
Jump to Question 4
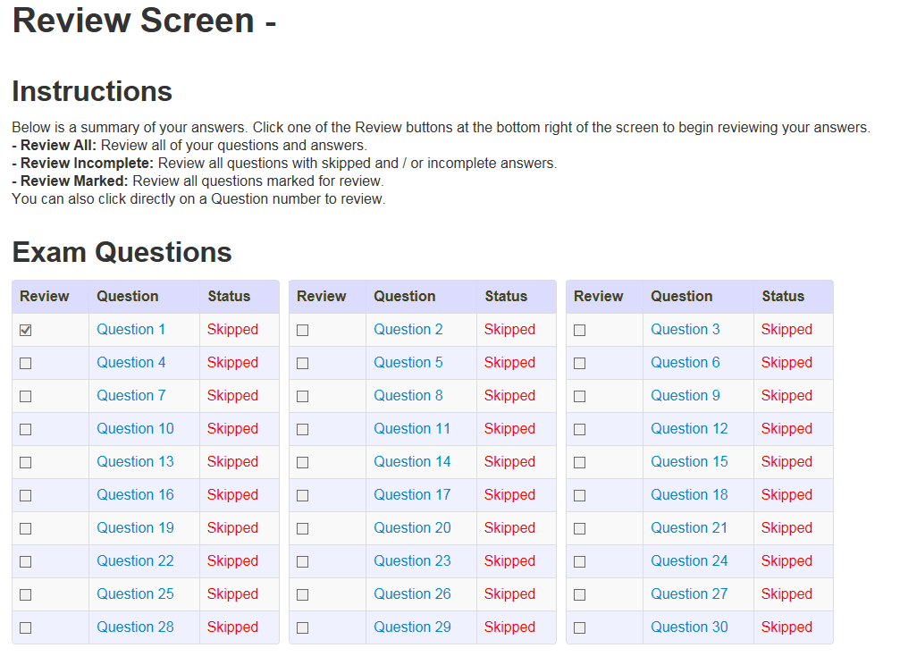[x=130, y=363]
